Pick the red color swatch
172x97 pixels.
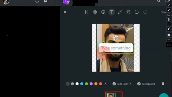tap(101, 84)
